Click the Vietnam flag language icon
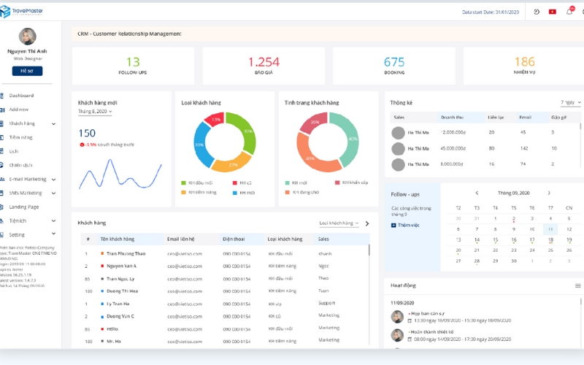Image resolution: width=584 pixels, height=365 pixels. [x=552, y=12]
